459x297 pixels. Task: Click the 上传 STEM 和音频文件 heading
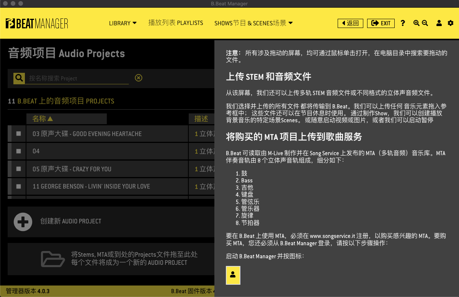(268, 76)
